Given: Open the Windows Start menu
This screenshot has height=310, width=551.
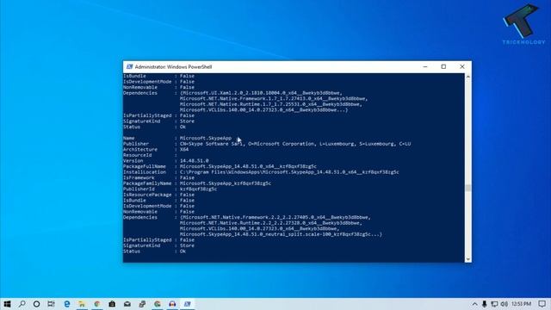Looking at the screenshot, I should click(7, 304).
